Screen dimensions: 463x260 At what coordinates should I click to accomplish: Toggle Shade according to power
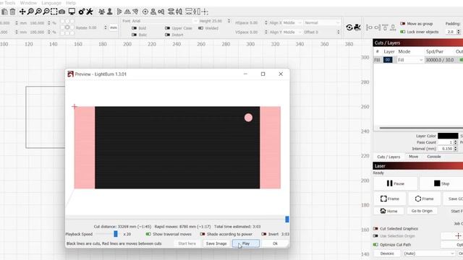(x=203, y=234)
